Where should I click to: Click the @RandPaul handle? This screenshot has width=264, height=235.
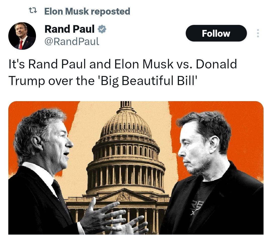coord(72,41)
